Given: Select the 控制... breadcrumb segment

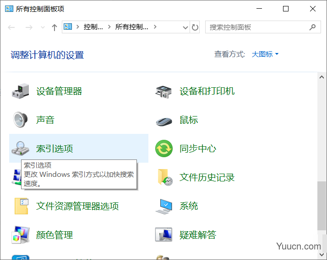Looking at the screenshot, I should tap(93, 27).
